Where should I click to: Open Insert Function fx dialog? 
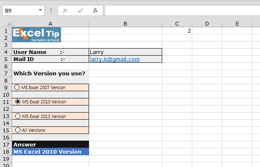point(95,10)
